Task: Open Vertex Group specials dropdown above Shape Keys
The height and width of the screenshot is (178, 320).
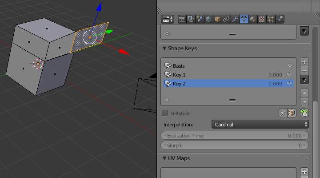Action: coord(304,31)
